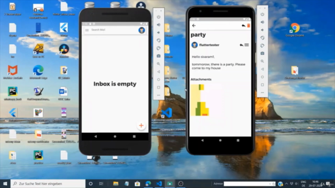
Task: Select Visual Studio Code desktop shortcut
Action: [x=166, y=114]
